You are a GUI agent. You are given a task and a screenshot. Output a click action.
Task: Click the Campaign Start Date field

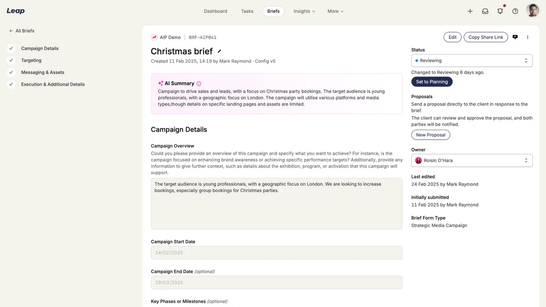[276, 253]
